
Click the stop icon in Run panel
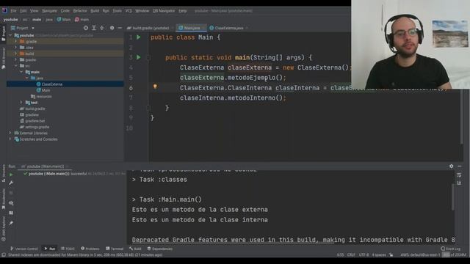pyautogui.click(x=11, y=193)
